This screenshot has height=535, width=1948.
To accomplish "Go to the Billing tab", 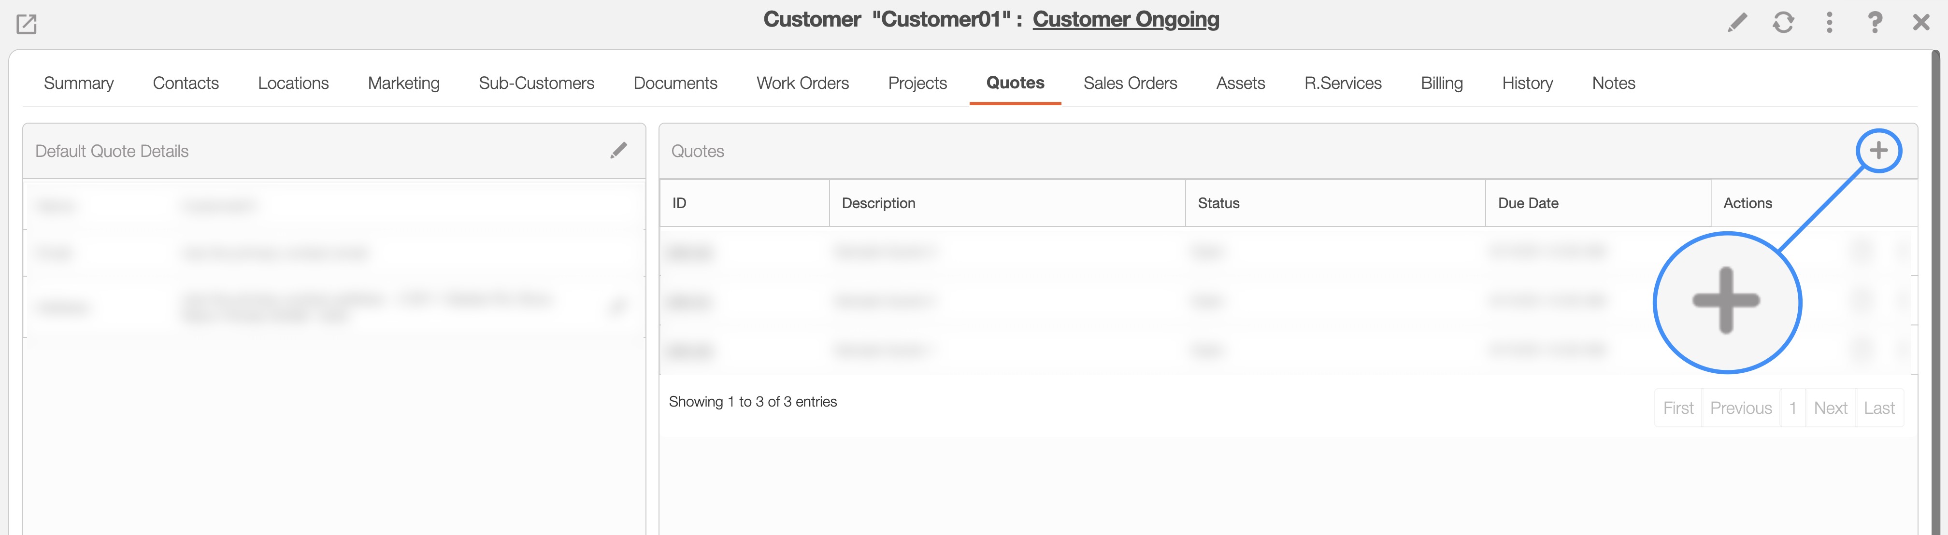I will point(1441,83).
